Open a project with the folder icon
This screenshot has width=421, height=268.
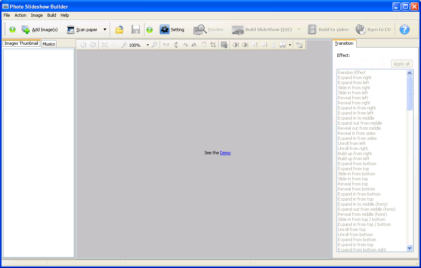(x=120, y=30)
